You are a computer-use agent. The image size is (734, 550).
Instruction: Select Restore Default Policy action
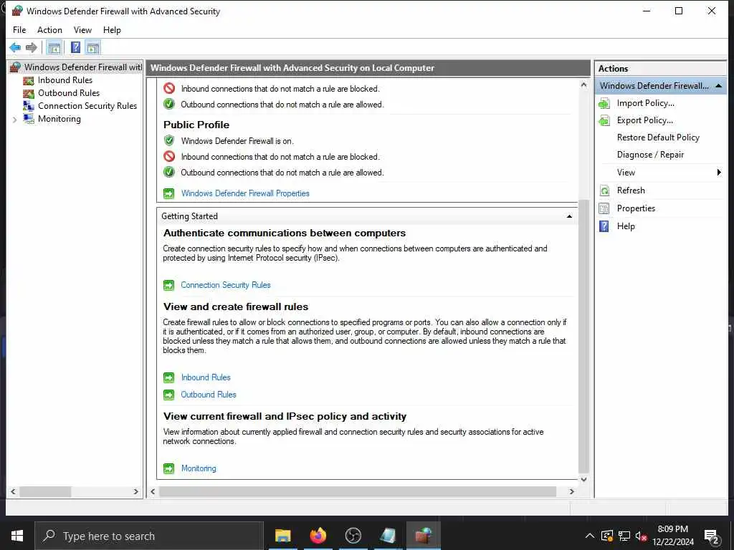658,137
